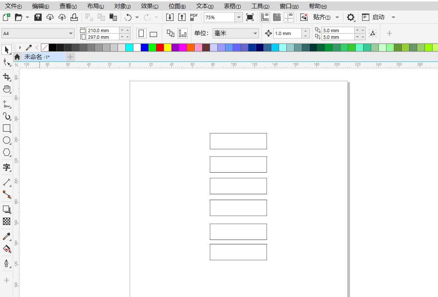Activate the Crop tool

[x=7, y=77]
